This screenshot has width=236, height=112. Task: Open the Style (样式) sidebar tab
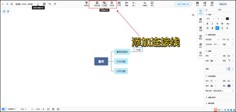(200, 12)
